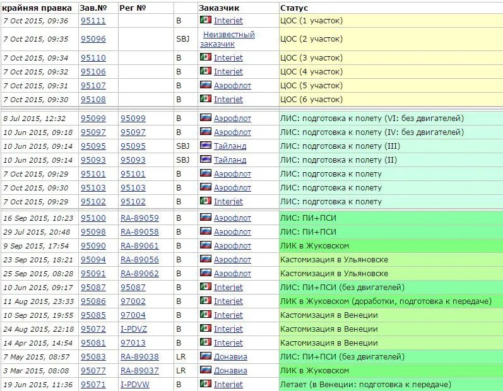Click the Mexican flag icon in row 95085

[x=206, y=315]
